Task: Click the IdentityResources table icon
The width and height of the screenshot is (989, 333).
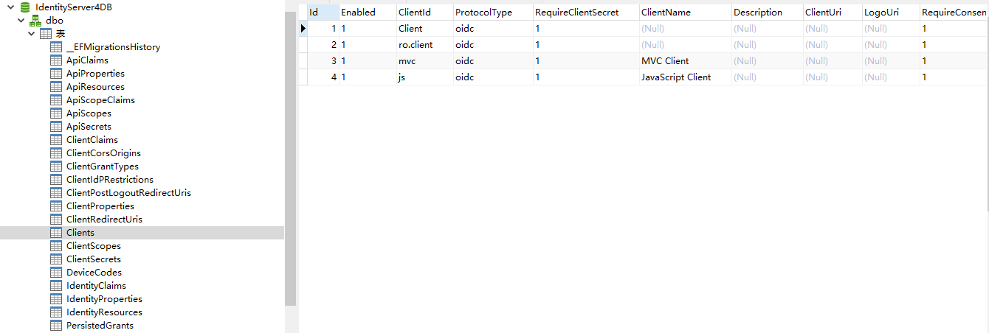Action: click(x=56, y=312)
